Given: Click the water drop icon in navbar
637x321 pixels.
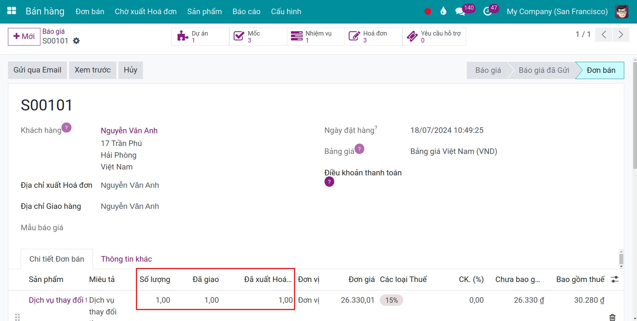Looking at the screenshot, I should tap(443, 11).
